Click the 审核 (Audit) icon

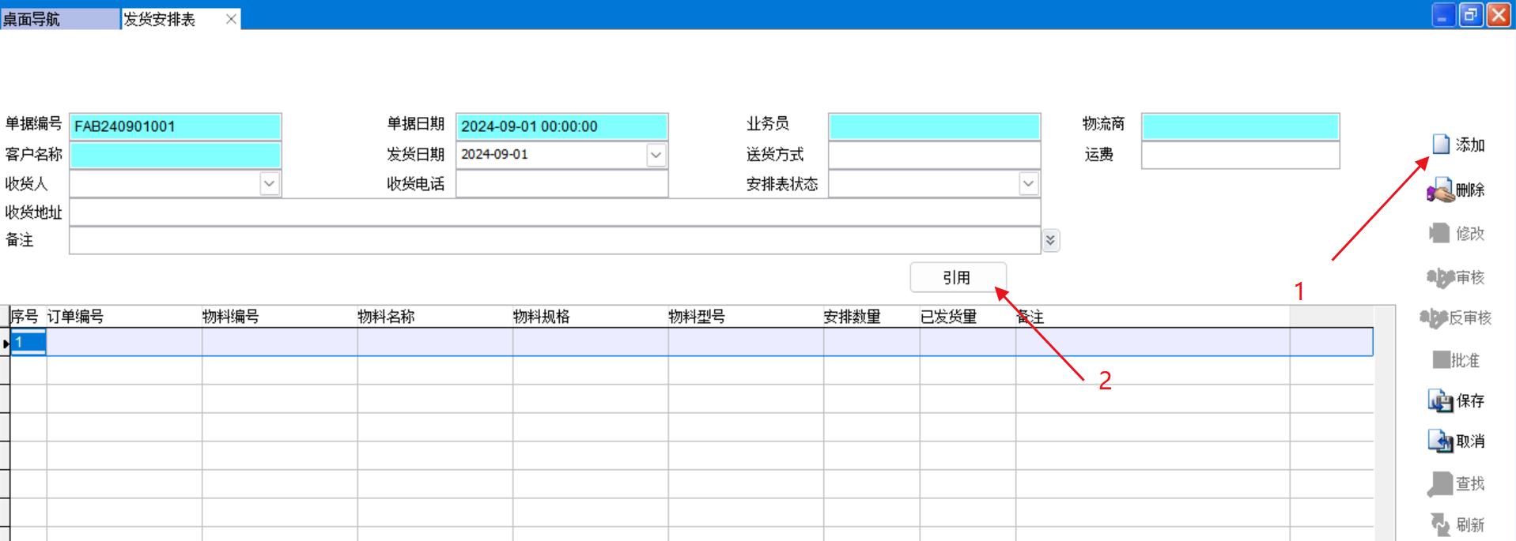tap(1440, 277)
